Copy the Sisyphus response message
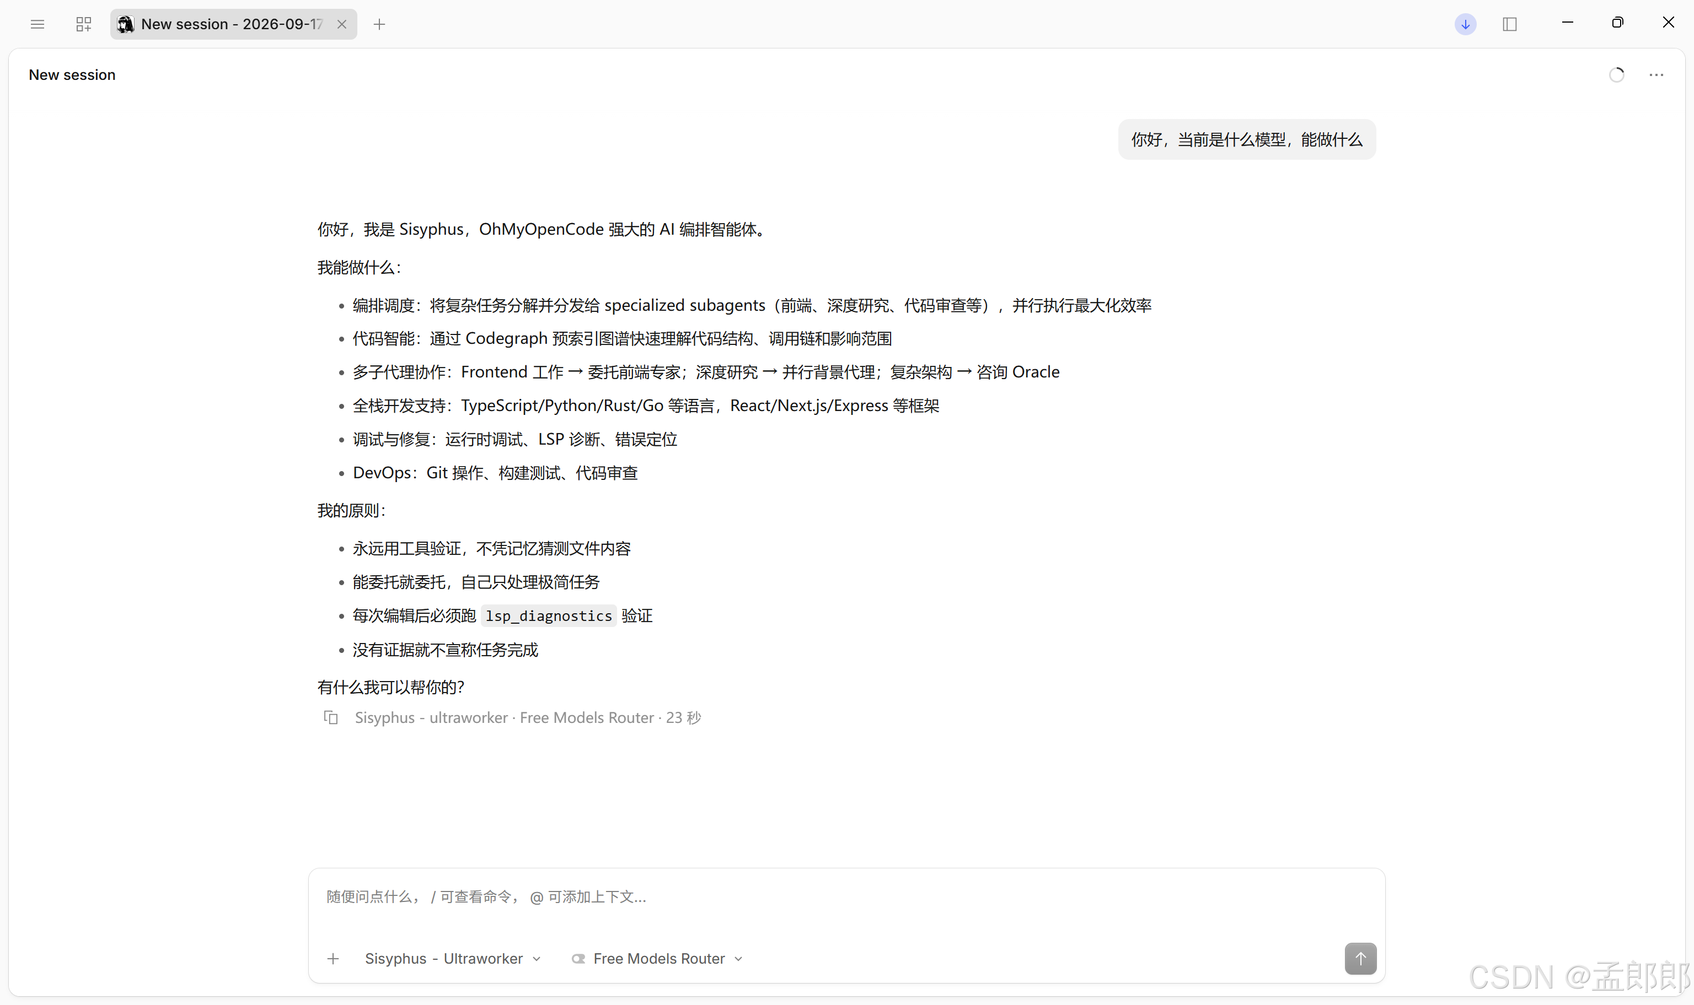This screenshot has height=1005, width=1694. (331, 717)
